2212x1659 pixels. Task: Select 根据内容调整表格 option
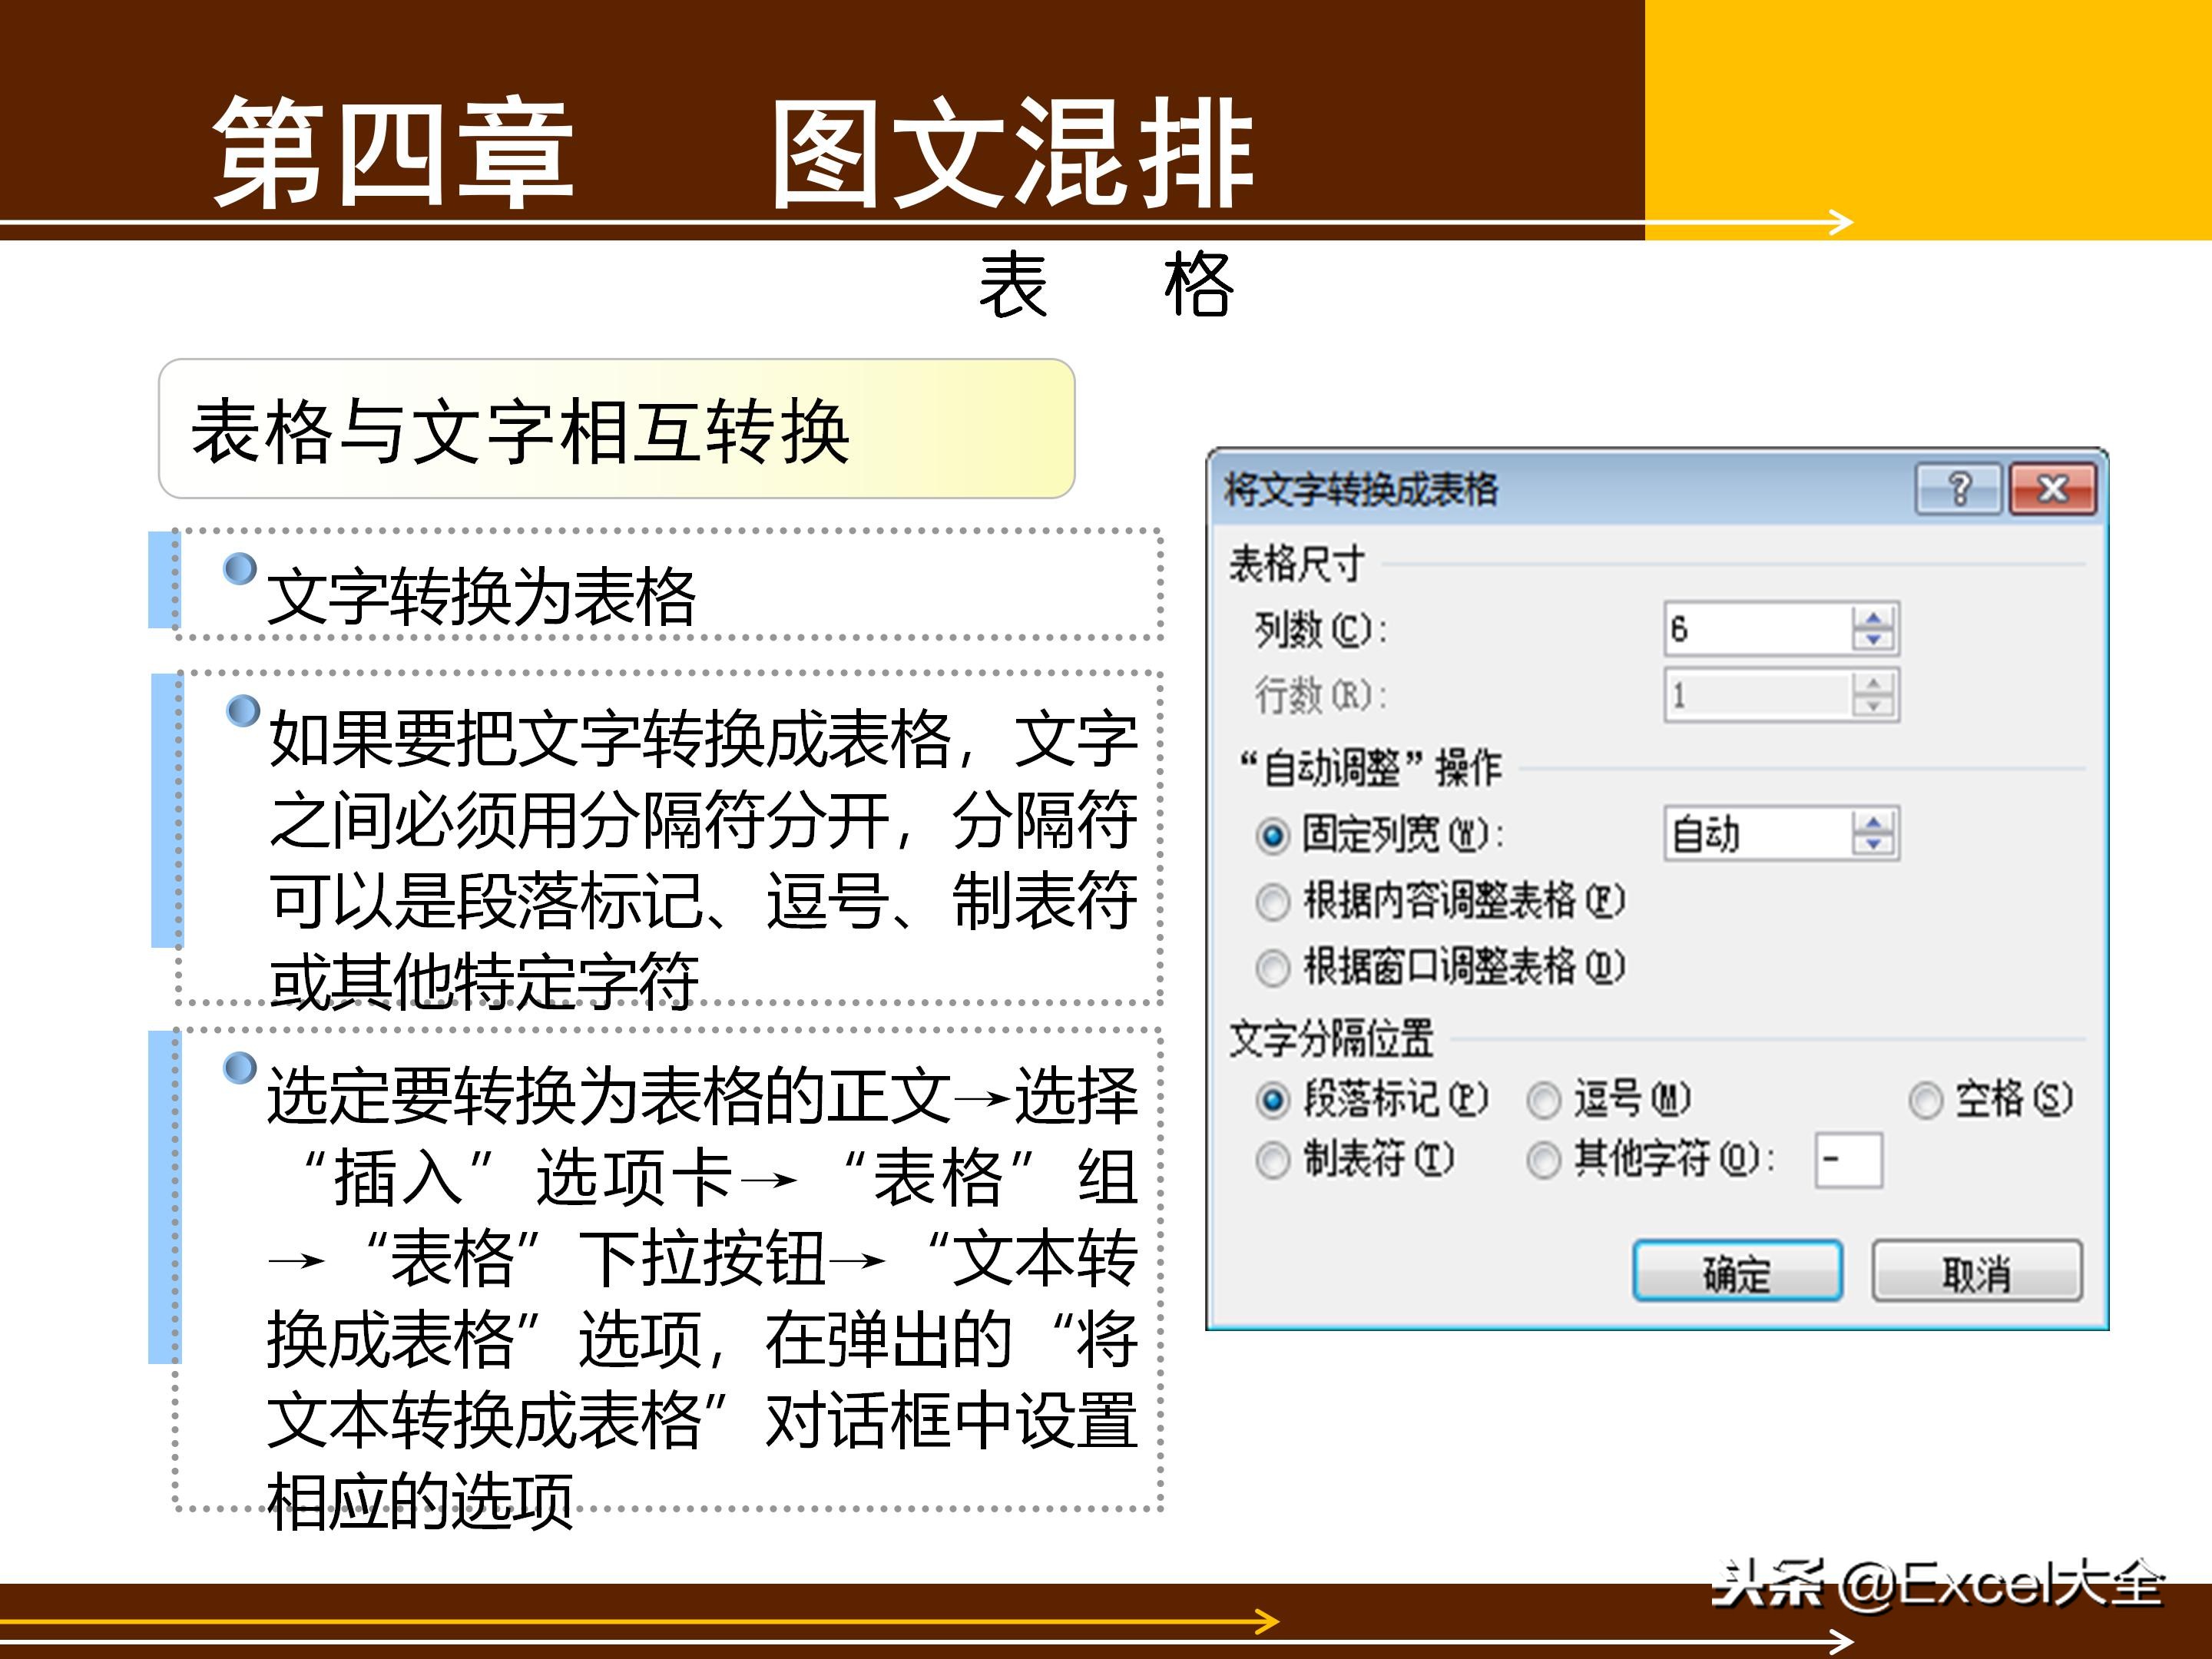1271,903
